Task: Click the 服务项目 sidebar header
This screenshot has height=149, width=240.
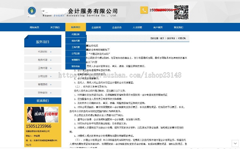Action: tap(43, 42)
